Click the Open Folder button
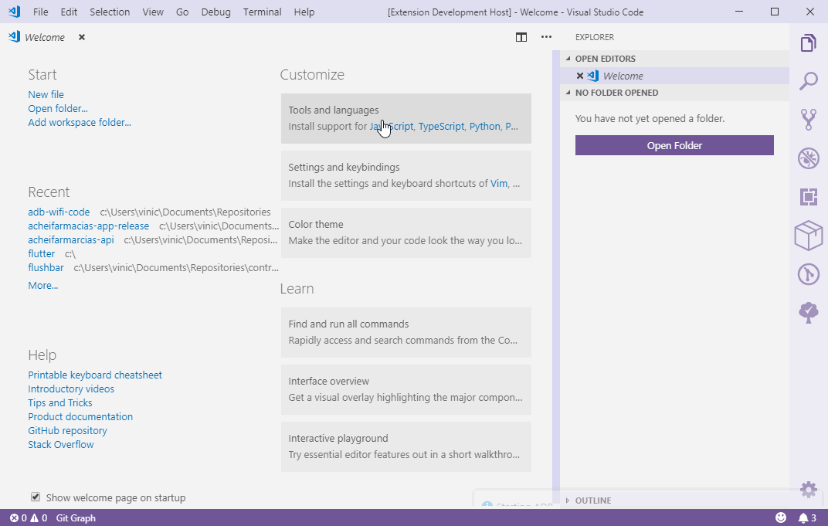 click(674, 145)
